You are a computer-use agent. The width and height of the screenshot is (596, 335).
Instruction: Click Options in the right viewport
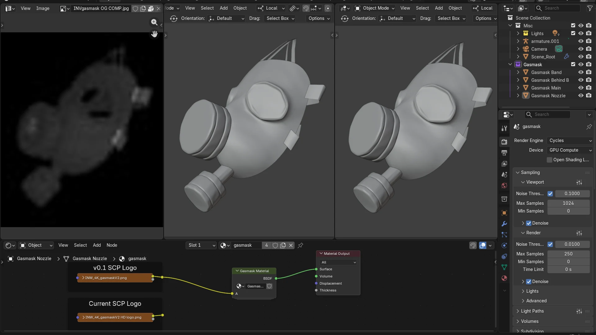(486, 18)
